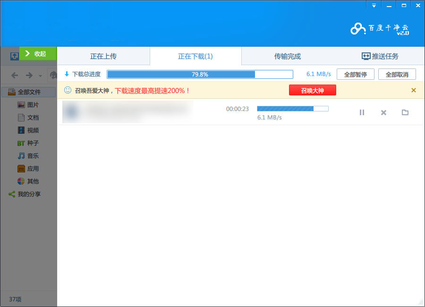The image size is (425, 307).
Task: Open the title bar dropdown menu
Action: click(x=373, y=5)
